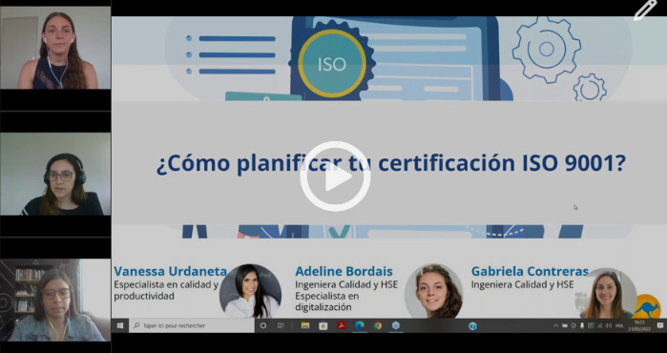Play the ISO 9001 webinar video
The image size is (667, 353).
[x=335, y=176]
